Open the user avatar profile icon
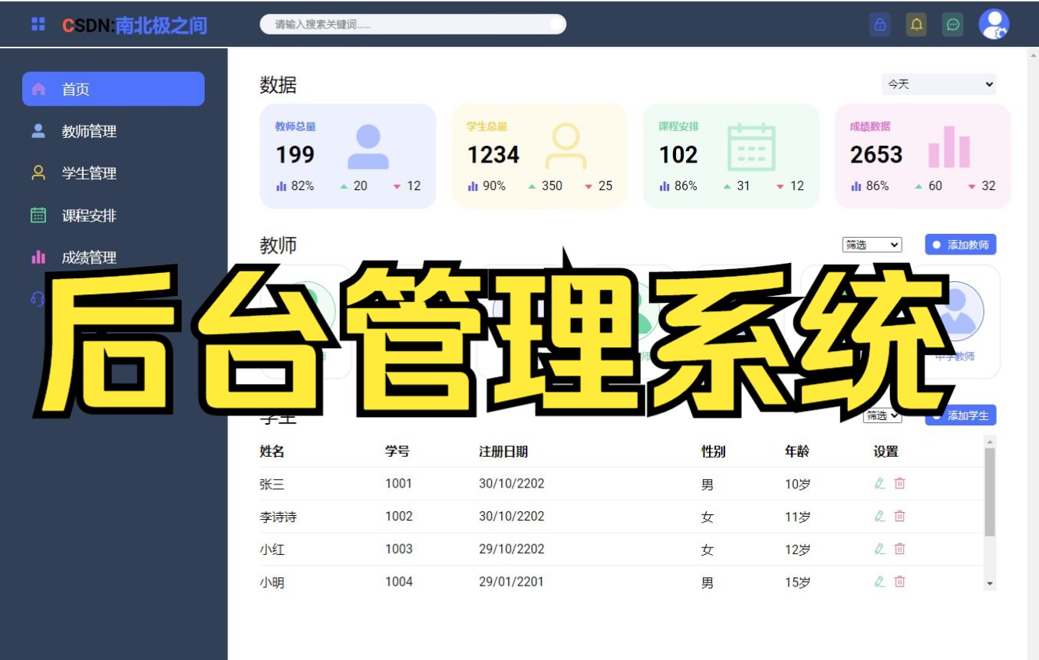Screen dimensions: 1039x660 click(994, 25)
